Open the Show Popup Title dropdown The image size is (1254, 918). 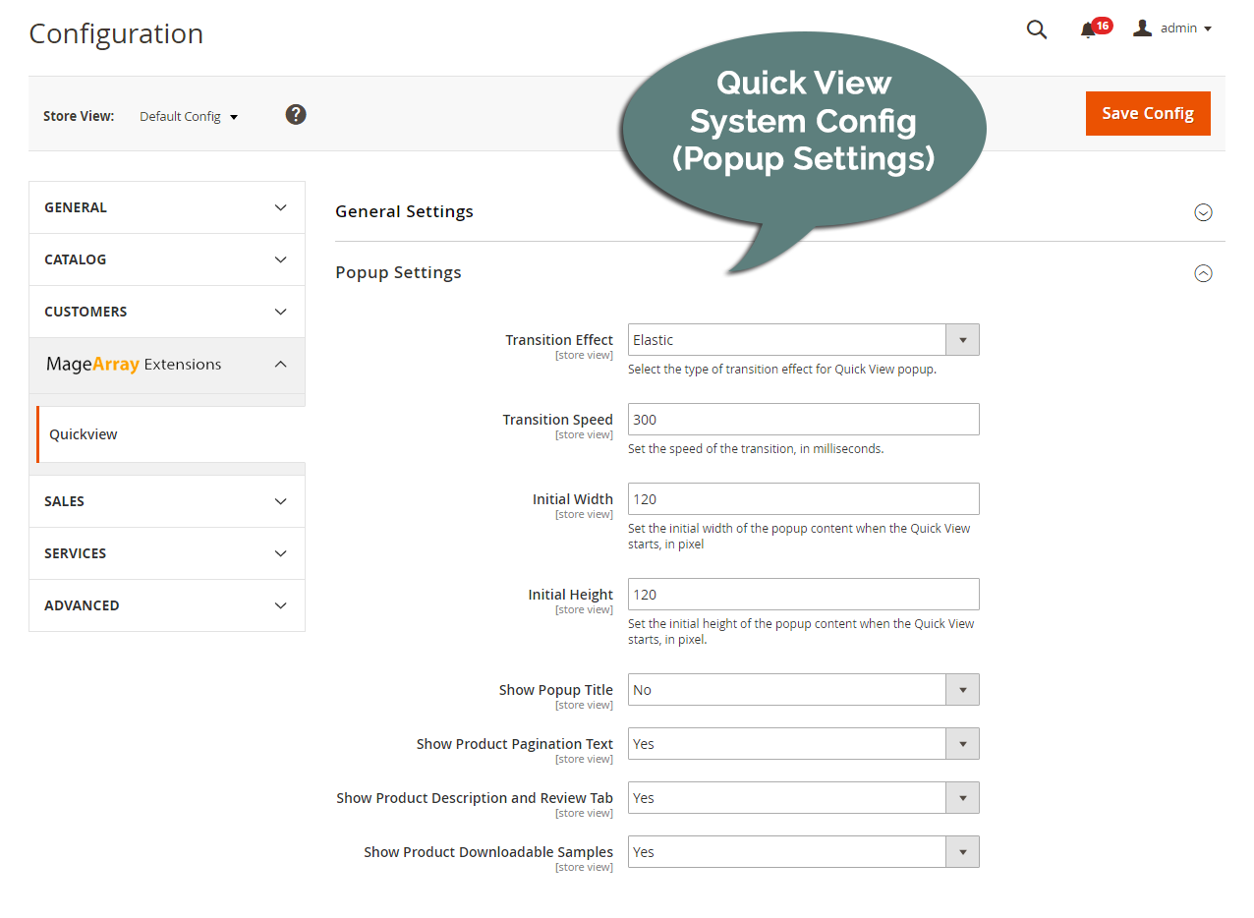[962, 689]
